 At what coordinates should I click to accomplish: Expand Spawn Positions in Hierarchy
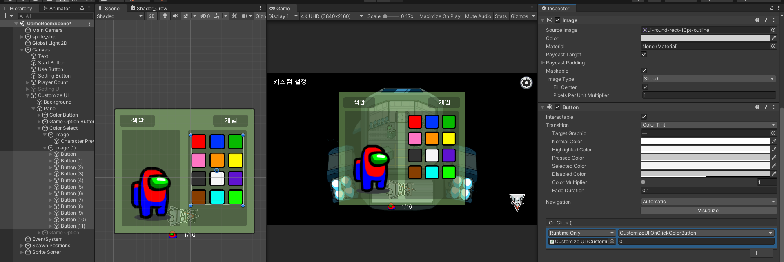22,246
